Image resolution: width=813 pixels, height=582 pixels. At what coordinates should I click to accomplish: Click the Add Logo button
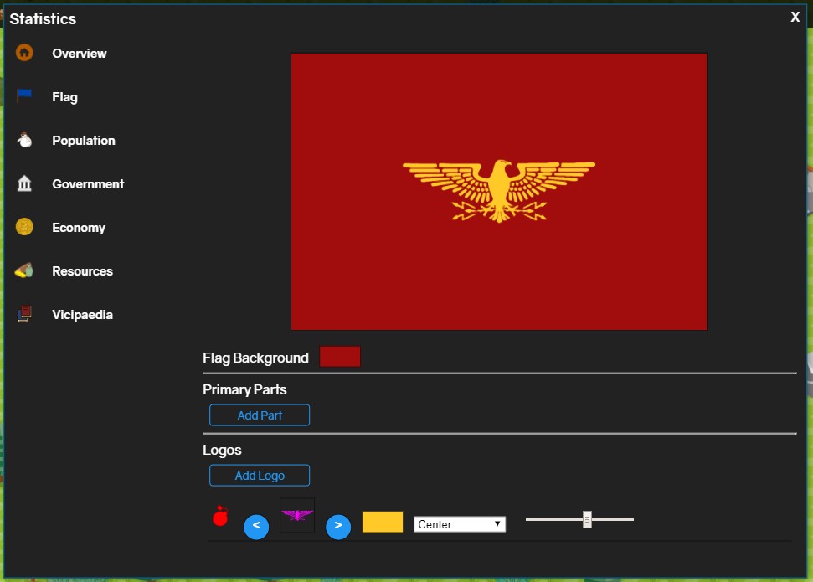coord(260,476)
